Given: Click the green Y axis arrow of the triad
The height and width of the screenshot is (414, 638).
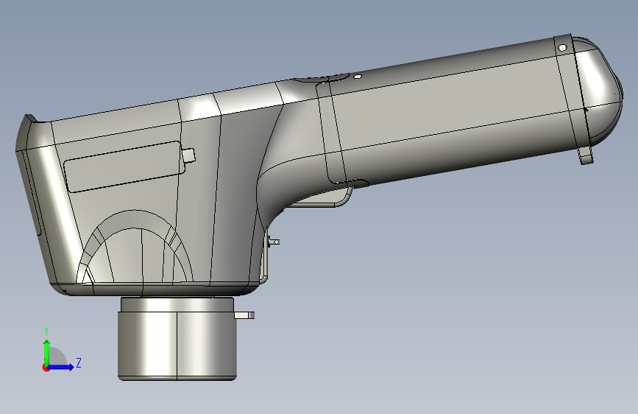Looking at the screenshot, I should 47,352.
